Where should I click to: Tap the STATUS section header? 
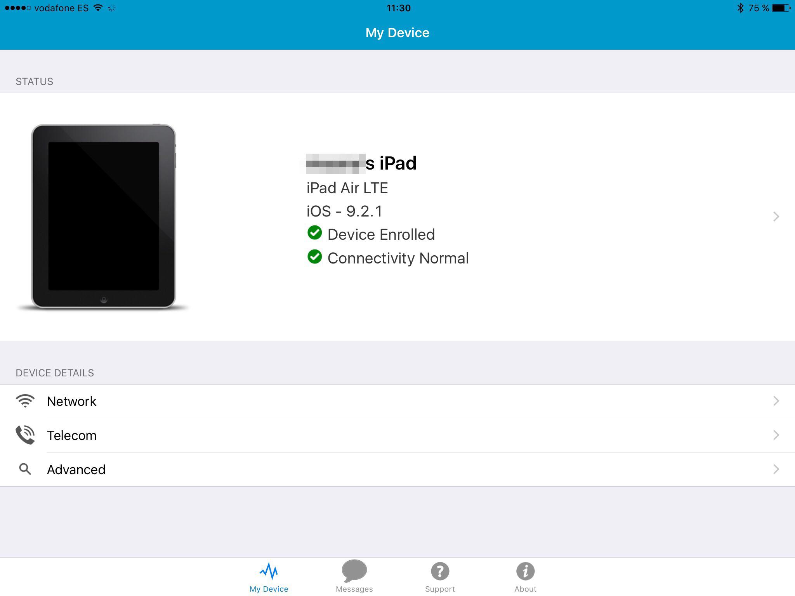pos(34,81)
